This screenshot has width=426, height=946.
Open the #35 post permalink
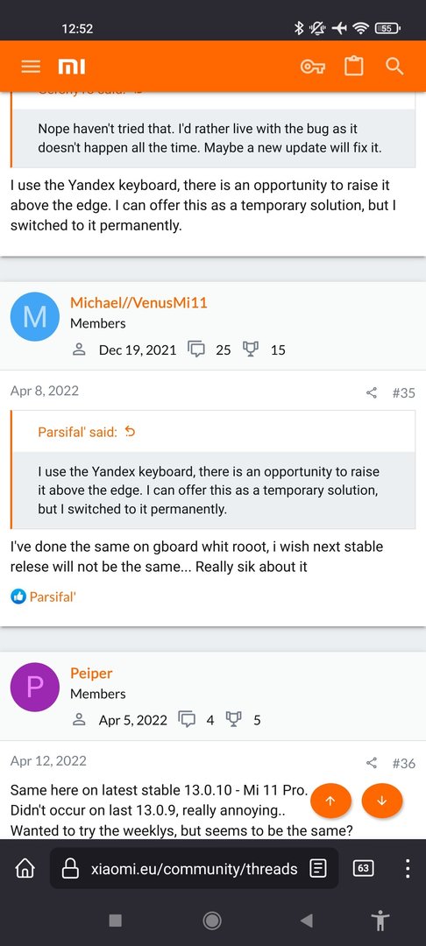click(404, 392)
